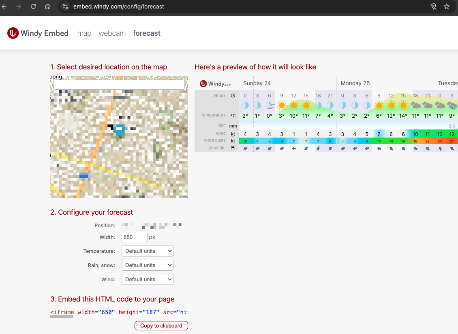Open the Wind units dropdown

pyautogui.click(x=147, y=279)
